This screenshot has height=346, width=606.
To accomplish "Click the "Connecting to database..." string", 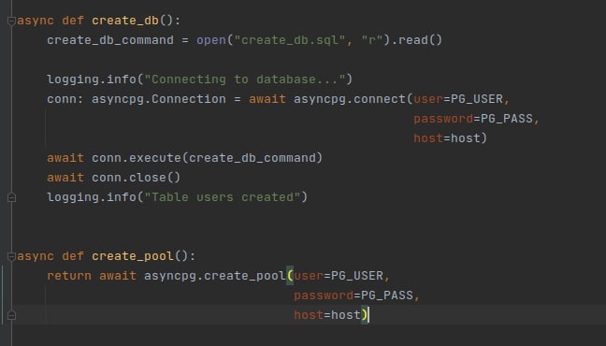I will 245,79.
